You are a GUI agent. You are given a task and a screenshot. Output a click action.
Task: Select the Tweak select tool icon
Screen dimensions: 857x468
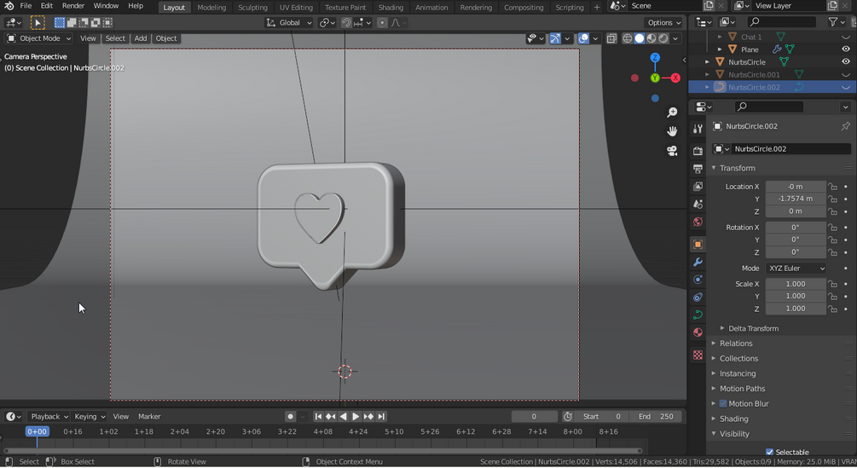(38, 23)
